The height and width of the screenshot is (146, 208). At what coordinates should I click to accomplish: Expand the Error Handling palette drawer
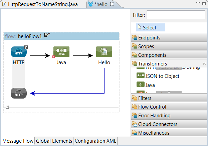tap(169, 116)
